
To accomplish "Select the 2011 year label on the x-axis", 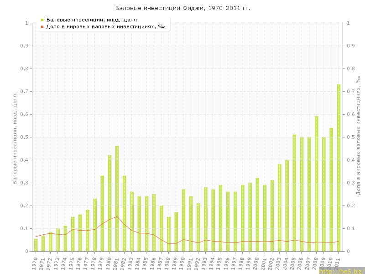I will (338, 263).
